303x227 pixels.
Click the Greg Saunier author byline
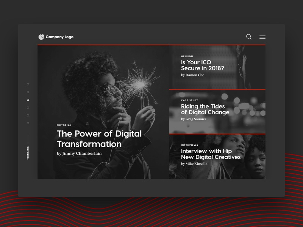tap(194, 119)
